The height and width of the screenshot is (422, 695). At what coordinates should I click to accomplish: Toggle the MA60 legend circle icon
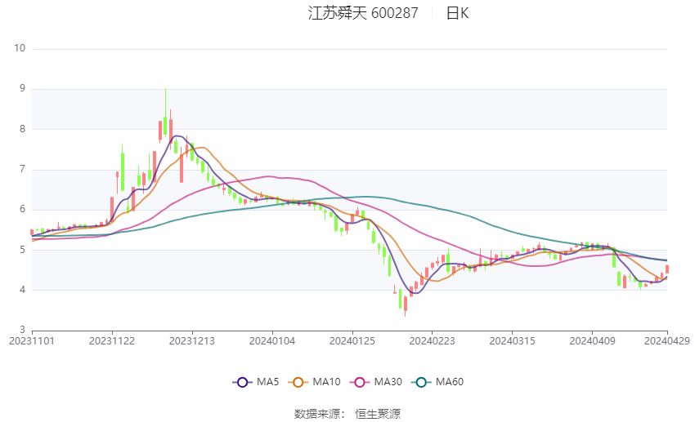421,382
